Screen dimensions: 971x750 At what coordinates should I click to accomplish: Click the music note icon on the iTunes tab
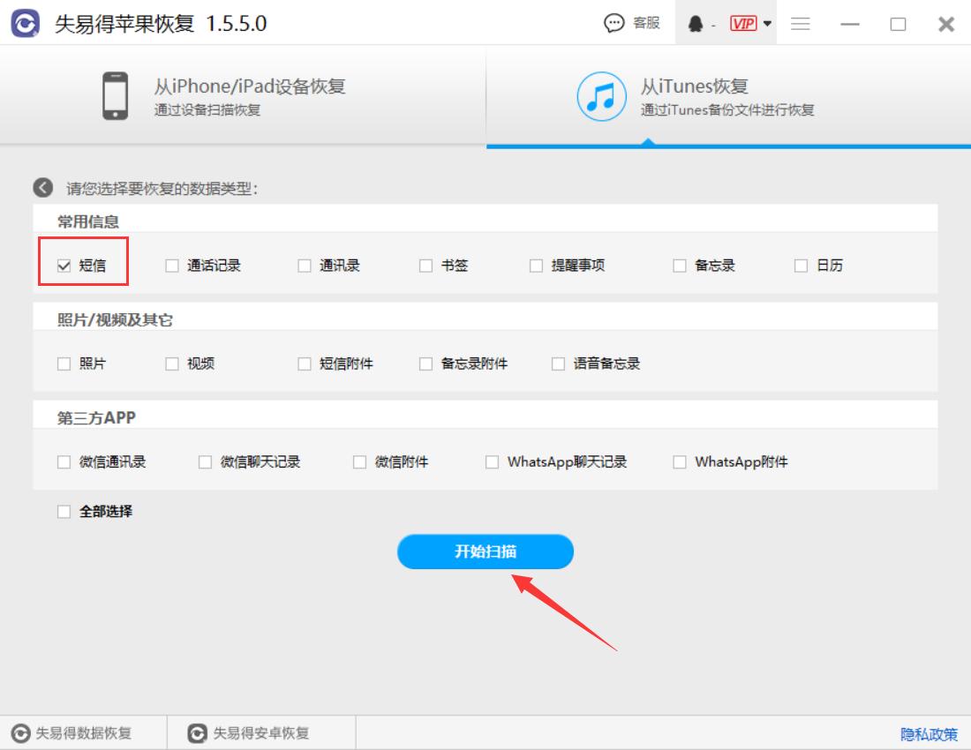[x=600, y=95]
